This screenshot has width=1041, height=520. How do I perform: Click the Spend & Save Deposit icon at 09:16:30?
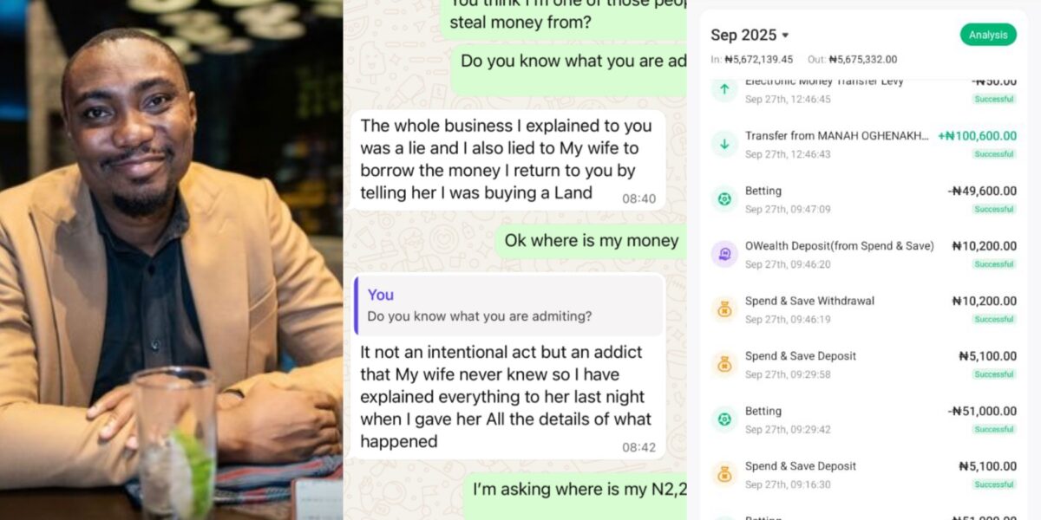724,474
